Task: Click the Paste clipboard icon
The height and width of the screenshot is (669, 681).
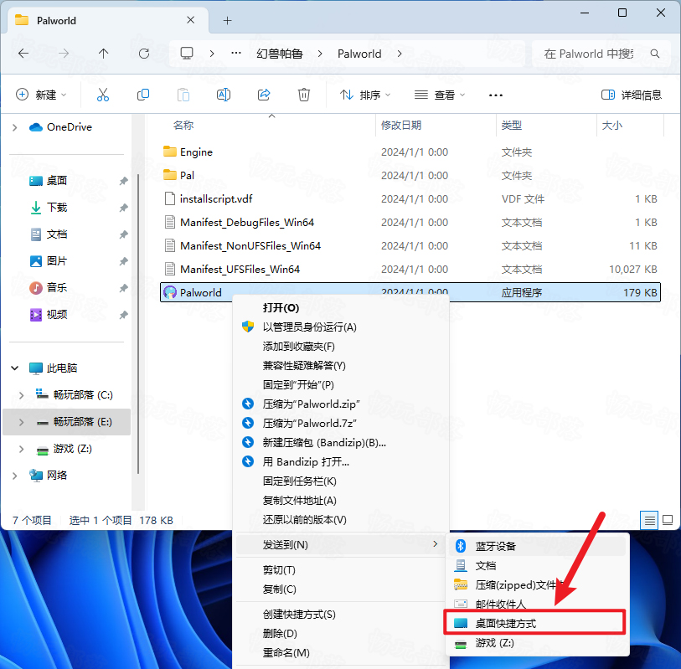Action: pos(183,95)
